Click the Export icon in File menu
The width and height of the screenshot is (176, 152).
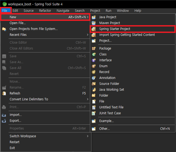tap(4, 121)
